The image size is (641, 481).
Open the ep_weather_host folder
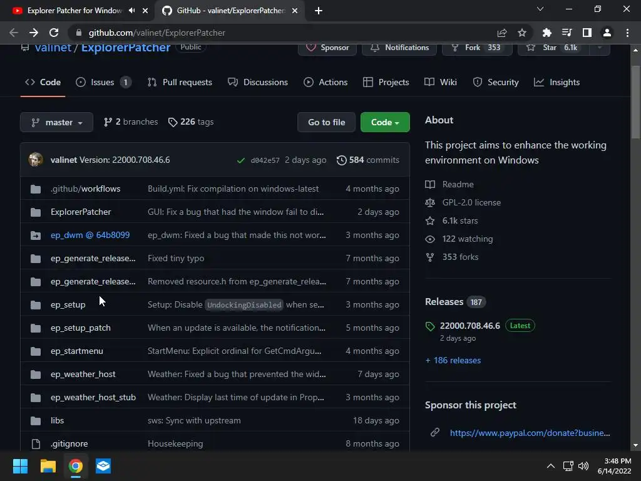coord(83,375)
